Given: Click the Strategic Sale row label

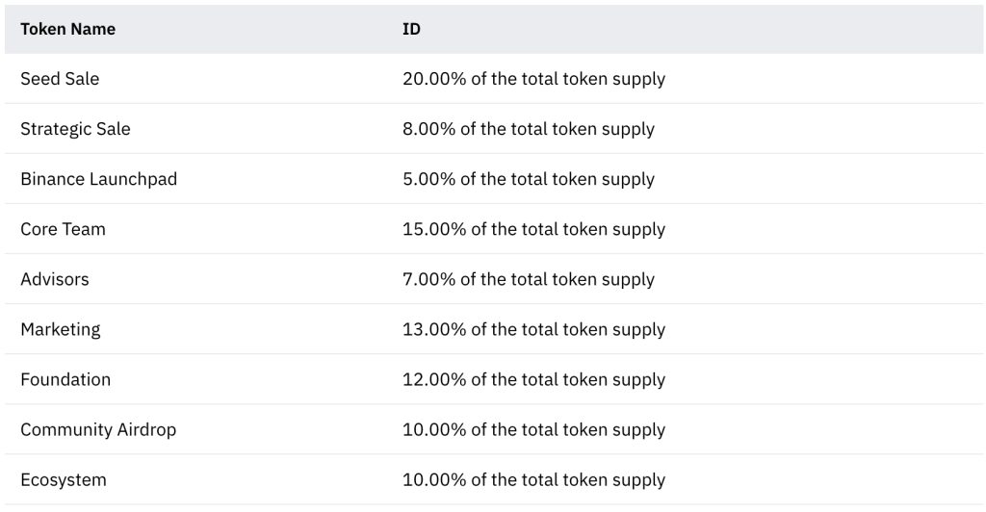Looking at the screenshot, I should click(75, 129).
